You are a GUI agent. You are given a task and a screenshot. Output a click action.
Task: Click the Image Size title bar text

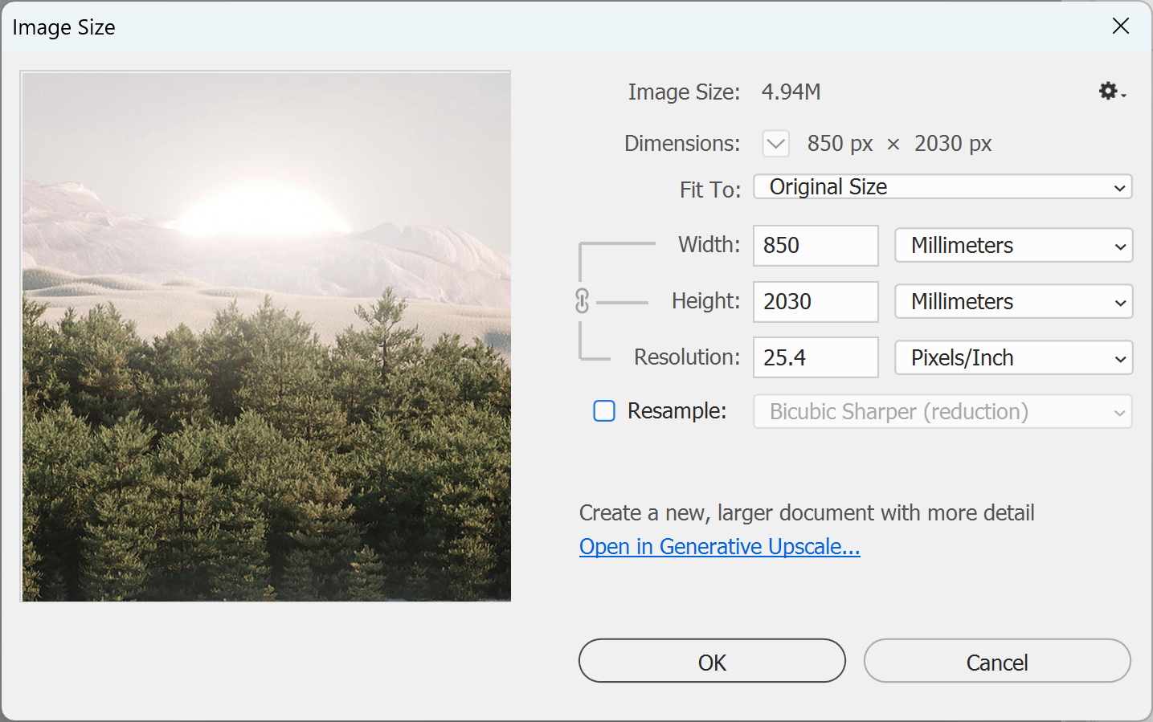pyautogui.click(x=63, y=27)
